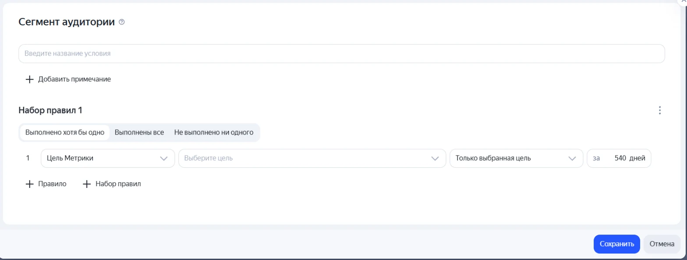Click the plus icon beside Добавить примечание
Image resolution: width=687 pixels, height=260 pixels.
pyautogui.click(x=29, y=79)
